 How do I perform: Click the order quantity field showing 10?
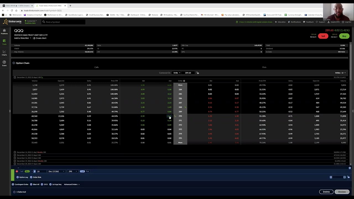[41, 171]
